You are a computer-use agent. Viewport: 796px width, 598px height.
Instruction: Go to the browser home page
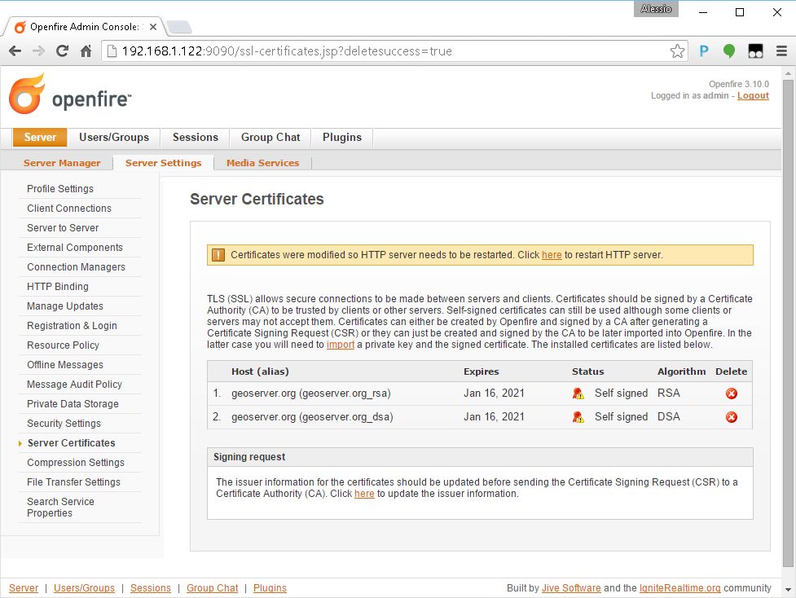(x=86, y=51)
